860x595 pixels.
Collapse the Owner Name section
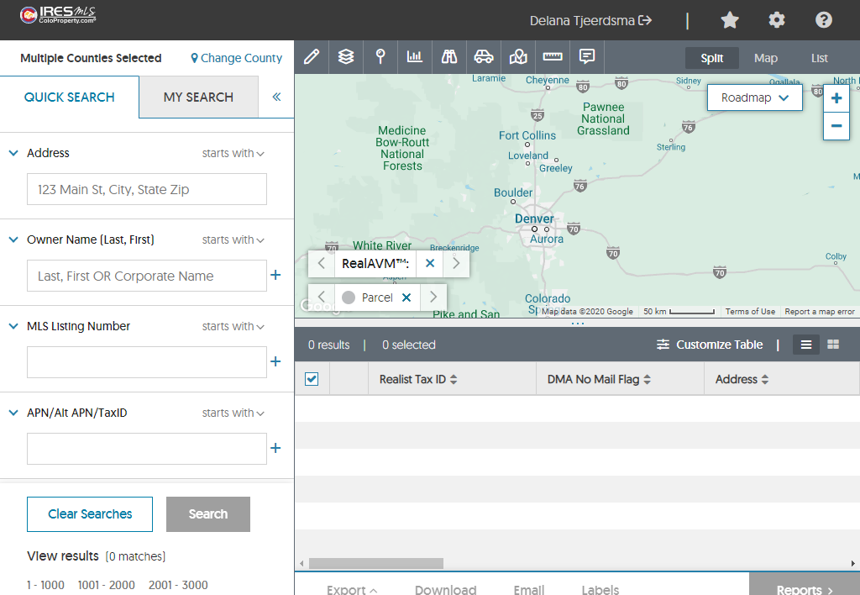(x=13, y=240)
